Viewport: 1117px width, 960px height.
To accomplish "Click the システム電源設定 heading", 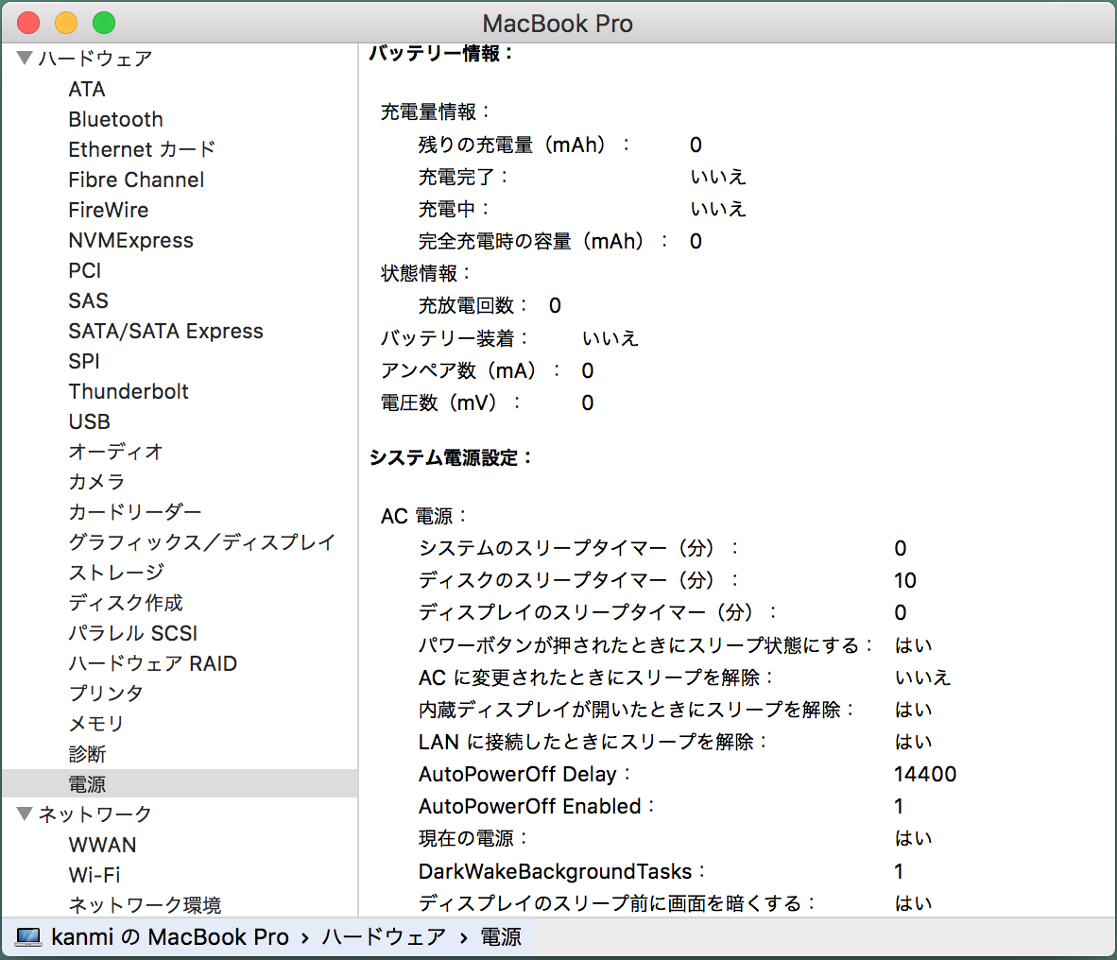I will 450,458.
